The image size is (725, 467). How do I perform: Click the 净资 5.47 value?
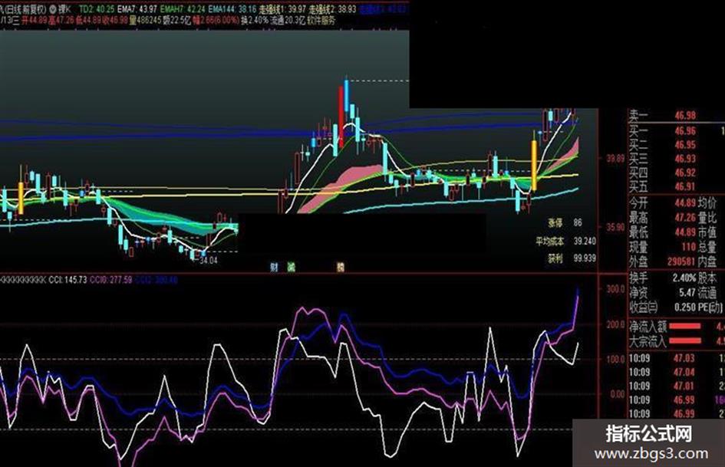pos(687,292)
